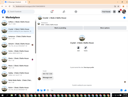128x97 pixels.
Task: Open the Home feed icon
Action: coord(52,12)
